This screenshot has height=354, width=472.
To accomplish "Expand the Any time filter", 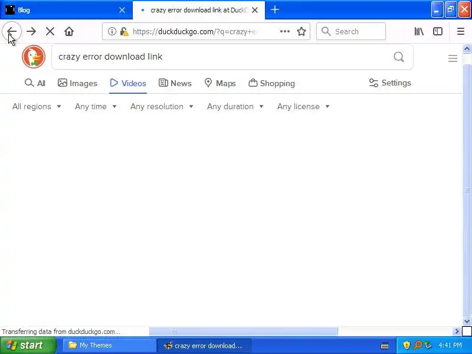I will tap(96, 106).
